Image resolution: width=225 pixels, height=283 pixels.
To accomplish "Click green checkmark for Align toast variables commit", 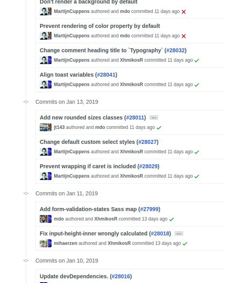I will point(197,85).
